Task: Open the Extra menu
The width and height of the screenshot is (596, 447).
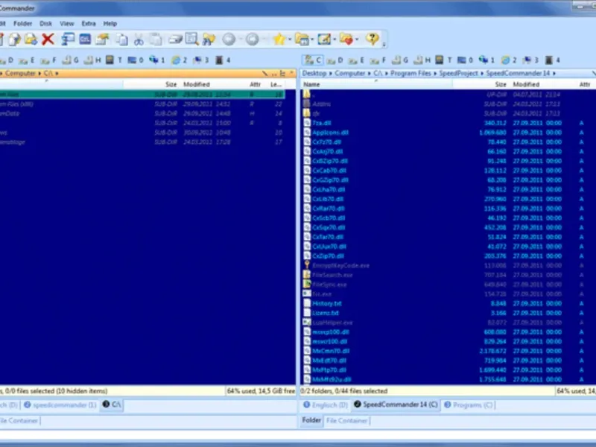Action: click(x=89, y=24)
